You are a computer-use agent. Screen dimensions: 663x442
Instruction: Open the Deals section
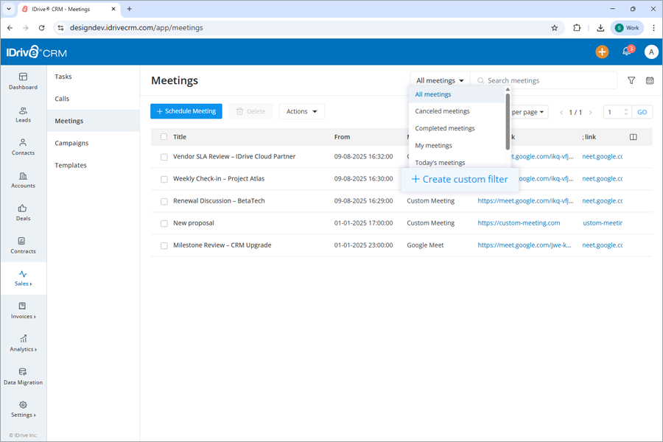[x=23, y=214]
